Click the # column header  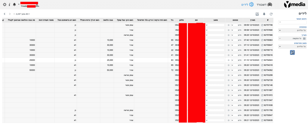coord(266,20)
